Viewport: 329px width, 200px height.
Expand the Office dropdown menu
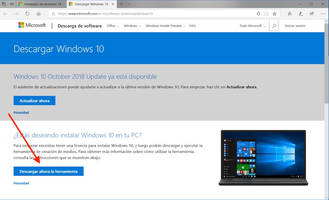pos(113,26)
